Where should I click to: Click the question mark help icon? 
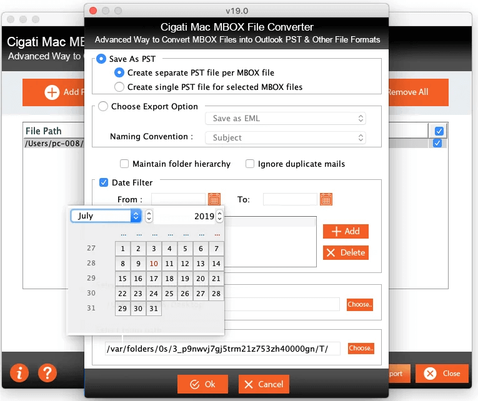(47, 373)
